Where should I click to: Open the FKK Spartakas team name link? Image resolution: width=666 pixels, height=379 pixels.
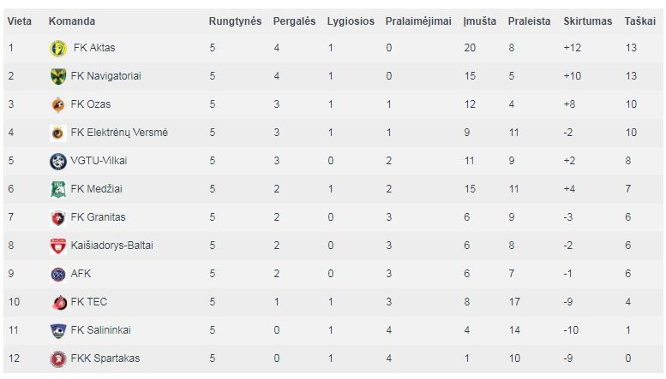pos(105,358)
